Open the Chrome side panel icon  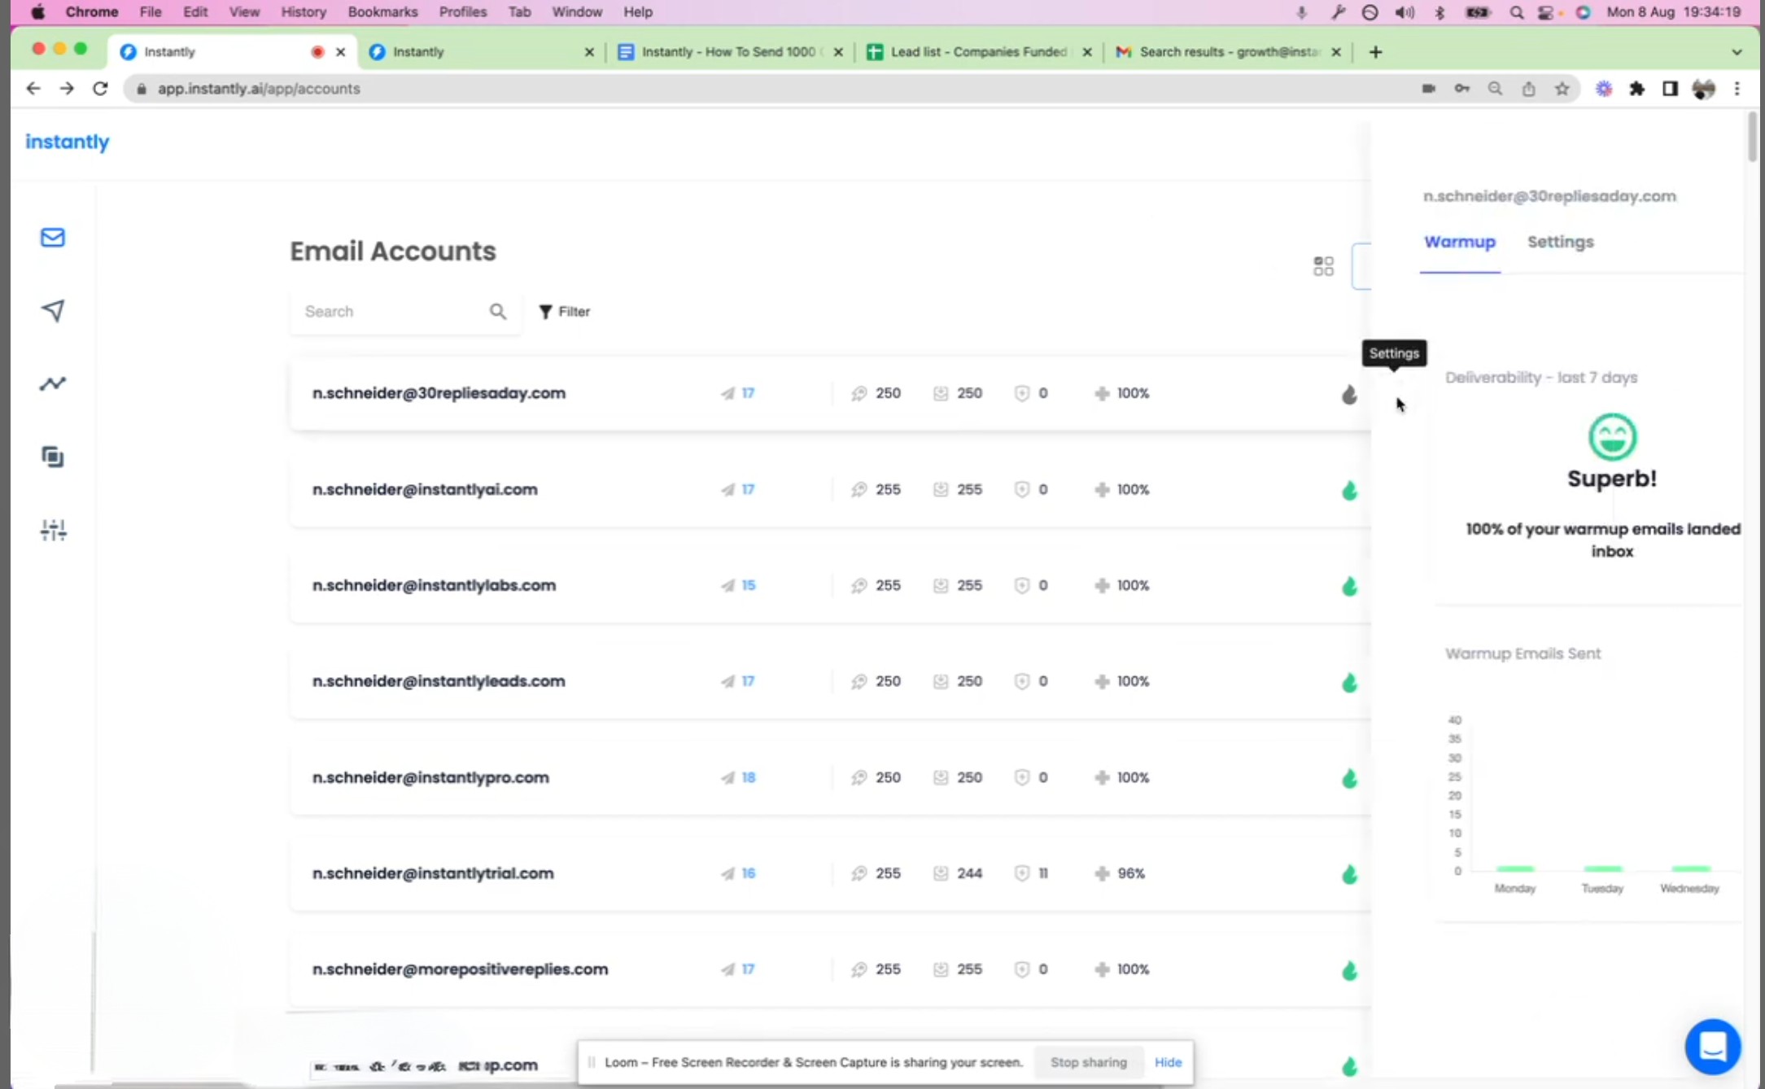(x=1670, y=89)
